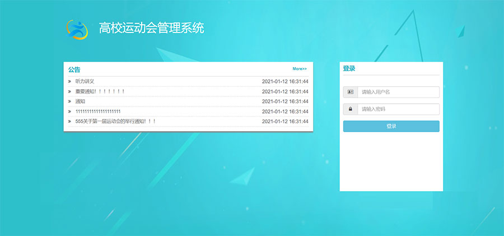Click the 公告 panel heading

(74, 70)
